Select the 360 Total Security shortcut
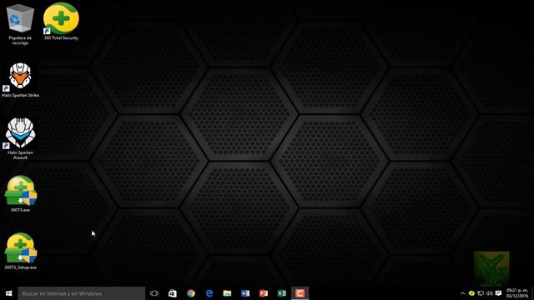 tap(61, 22)
